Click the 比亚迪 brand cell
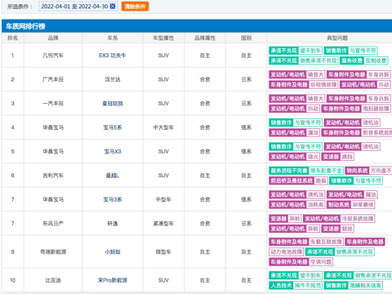This screenshot has height=294, width=392. point(53,280)
